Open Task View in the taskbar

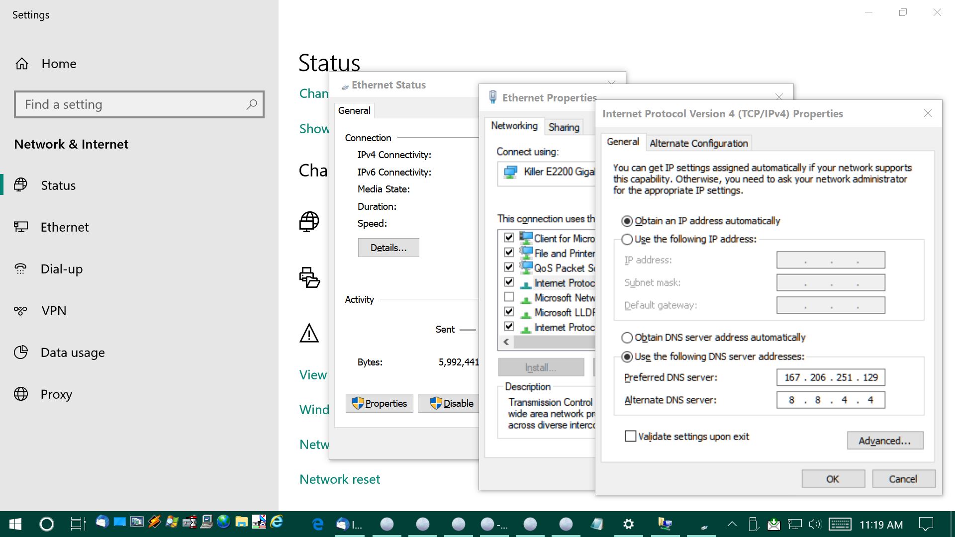click(78, 524)
